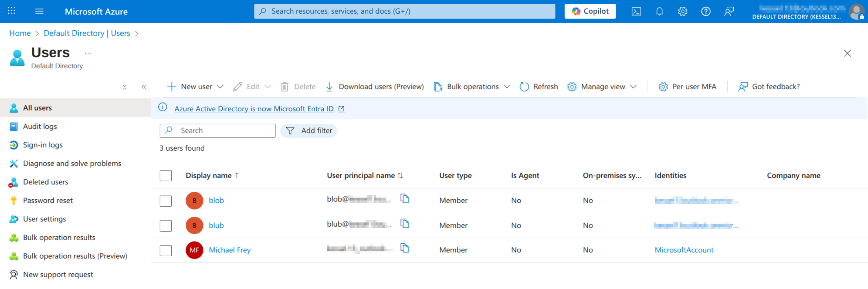Open the help question mark icon
The height and width of the screenshot is (289, 868).
(x=706, y=11)
